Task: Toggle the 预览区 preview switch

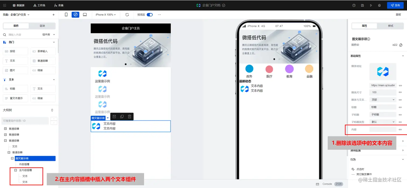Action: click(150, 15)
